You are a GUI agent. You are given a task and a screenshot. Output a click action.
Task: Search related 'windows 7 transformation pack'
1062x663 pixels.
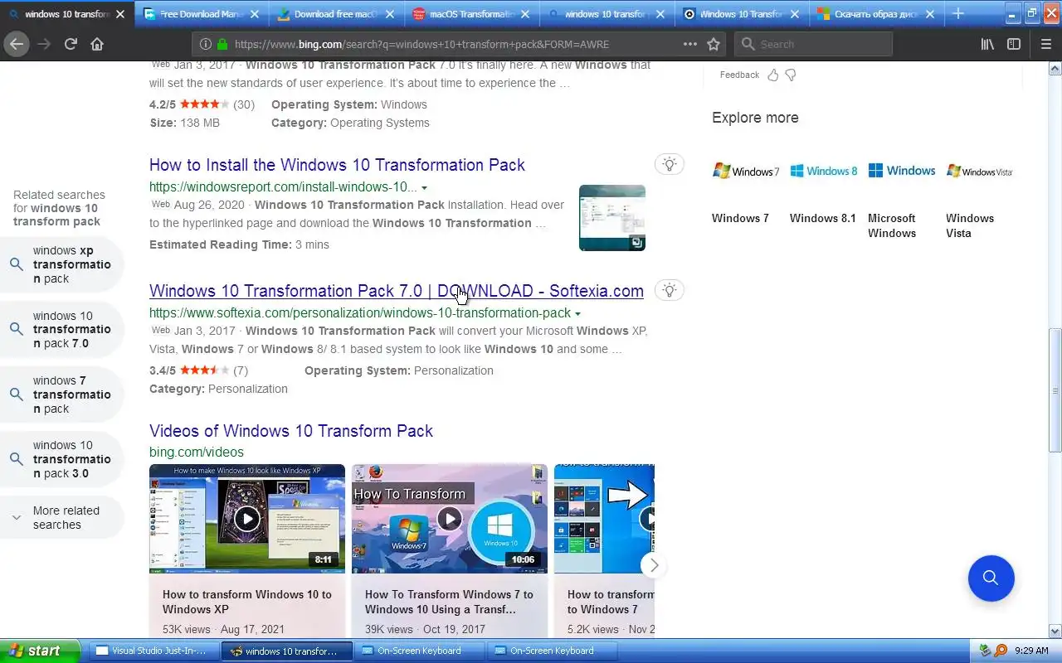tap(62, 394)
